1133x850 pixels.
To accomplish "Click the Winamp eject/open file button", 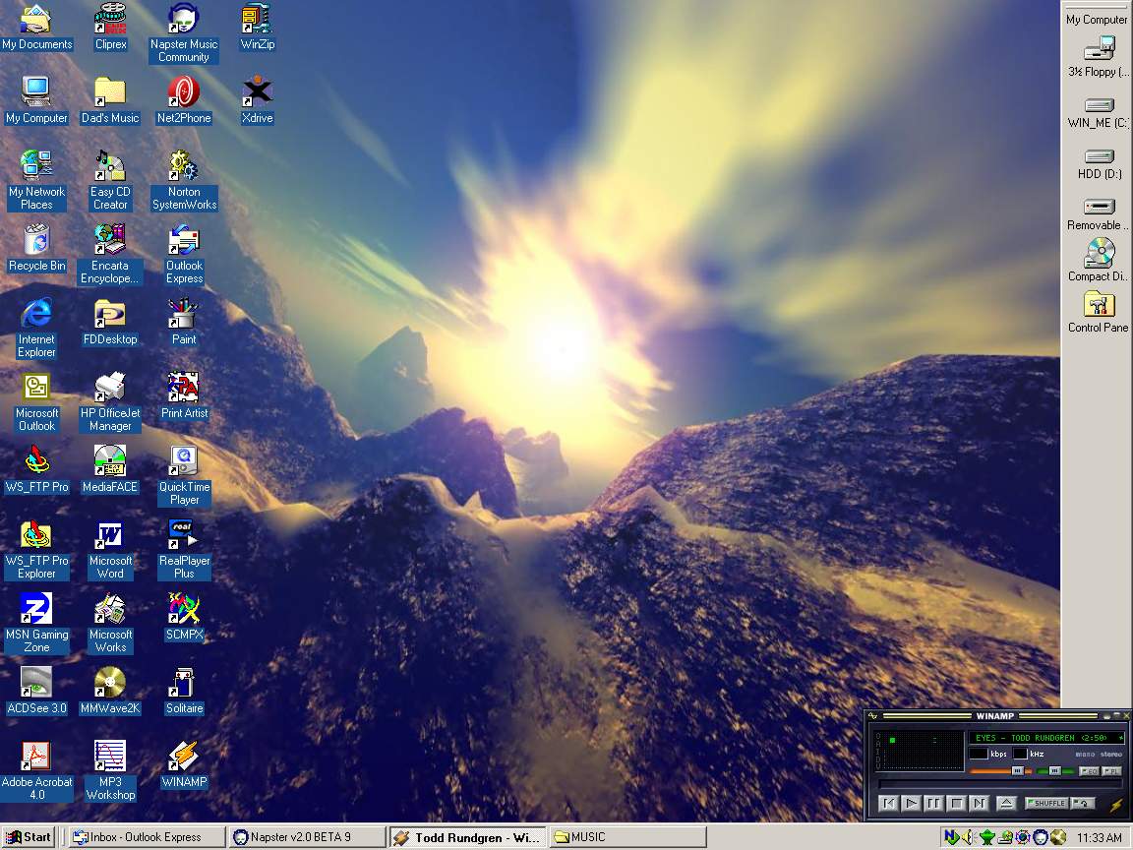I will click(1005, 804).
